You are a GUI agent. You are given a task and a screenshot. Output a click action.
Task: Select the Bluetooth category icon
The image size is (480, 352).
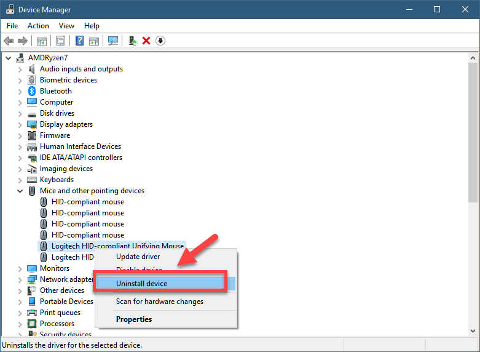[32, 91]
